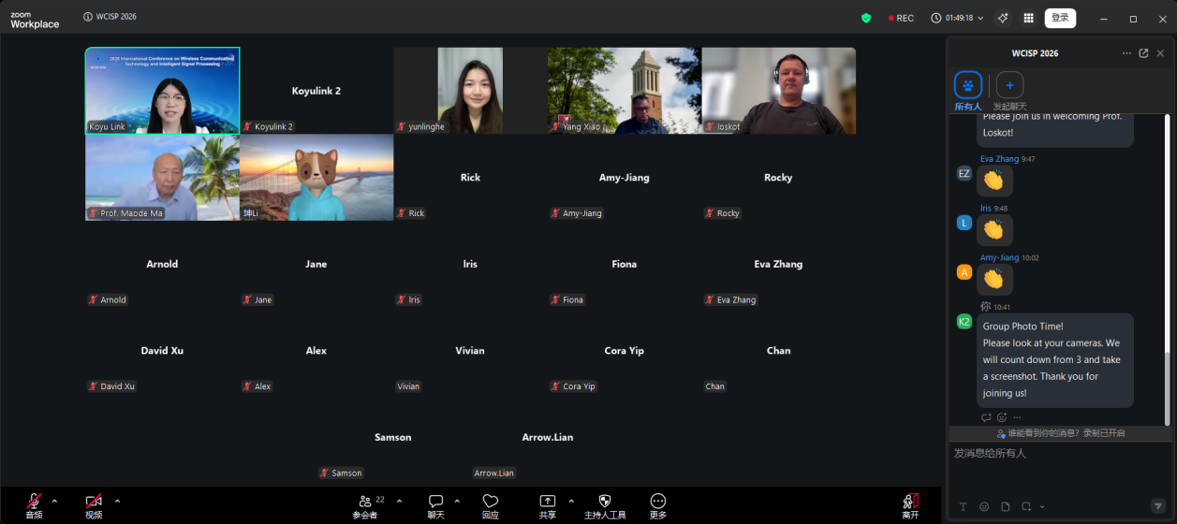This screenshot has height=524, width=1177.
Task: Attach a file in chat composer
Action: coord(1006,506)
